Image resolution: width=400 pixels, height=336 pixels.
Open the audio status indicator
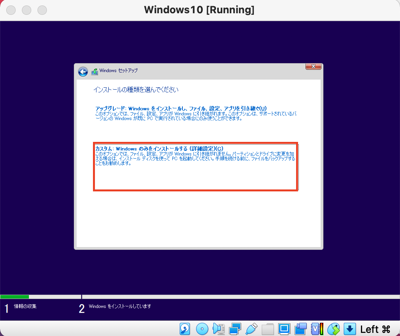pyautogui.click(x=219, y=329)
